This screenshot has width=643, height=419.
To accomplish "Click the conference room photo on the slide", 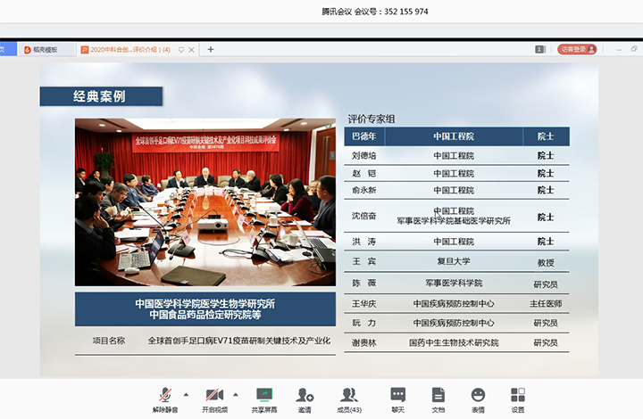I will click(205, 201).
